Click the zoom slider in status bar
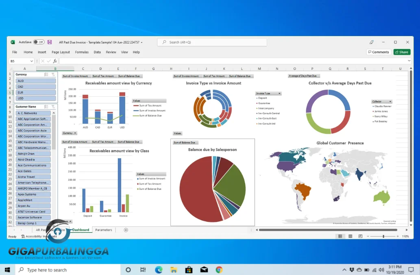This screenshot has height=275, width=420. (383, 236)
